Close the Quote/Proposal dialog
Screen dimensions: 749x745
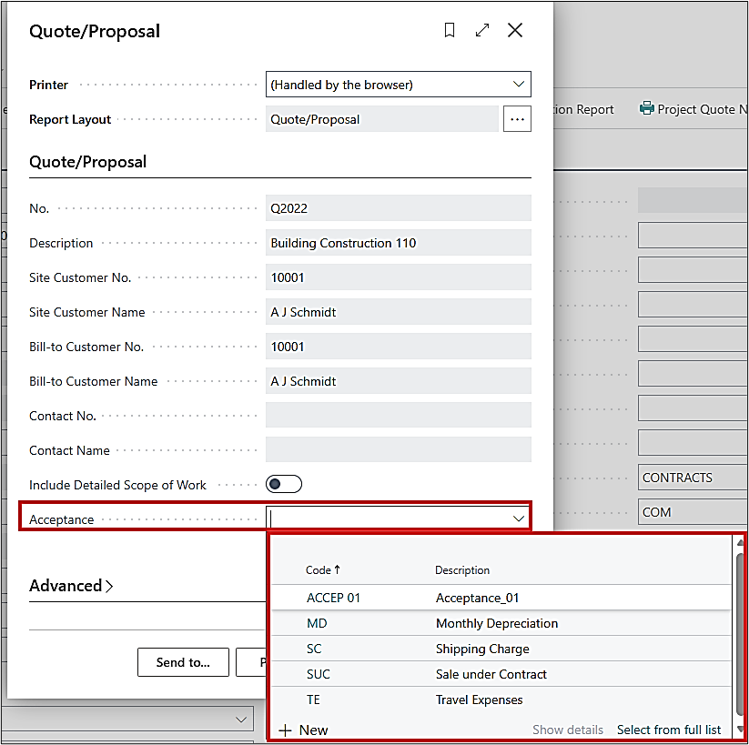pyautogui.click(x=515, y=31)
